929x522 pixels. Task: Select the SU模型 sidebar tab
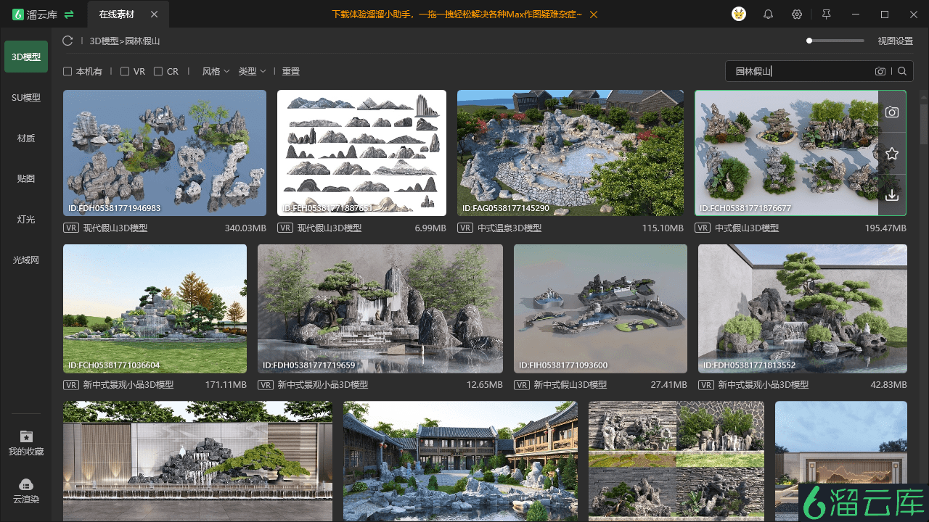point(26,97)
